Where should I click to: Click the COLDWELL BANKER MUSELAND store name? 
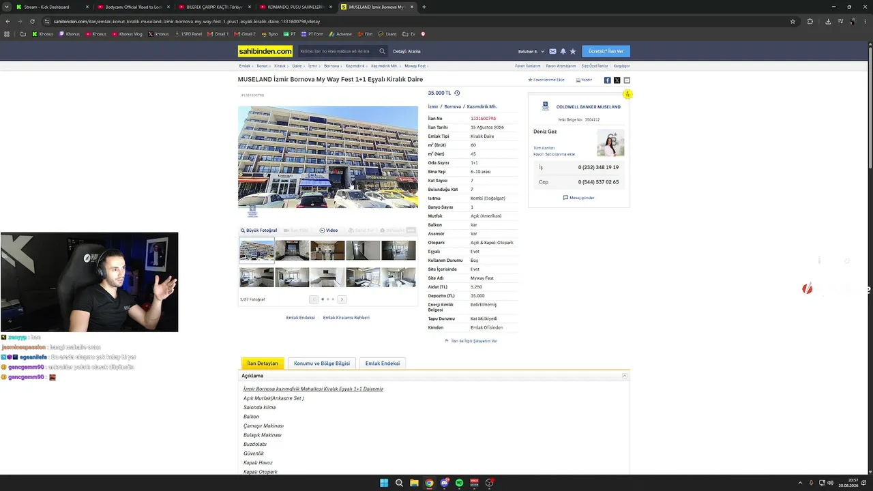pyautogui.click(x=588, y=107)
